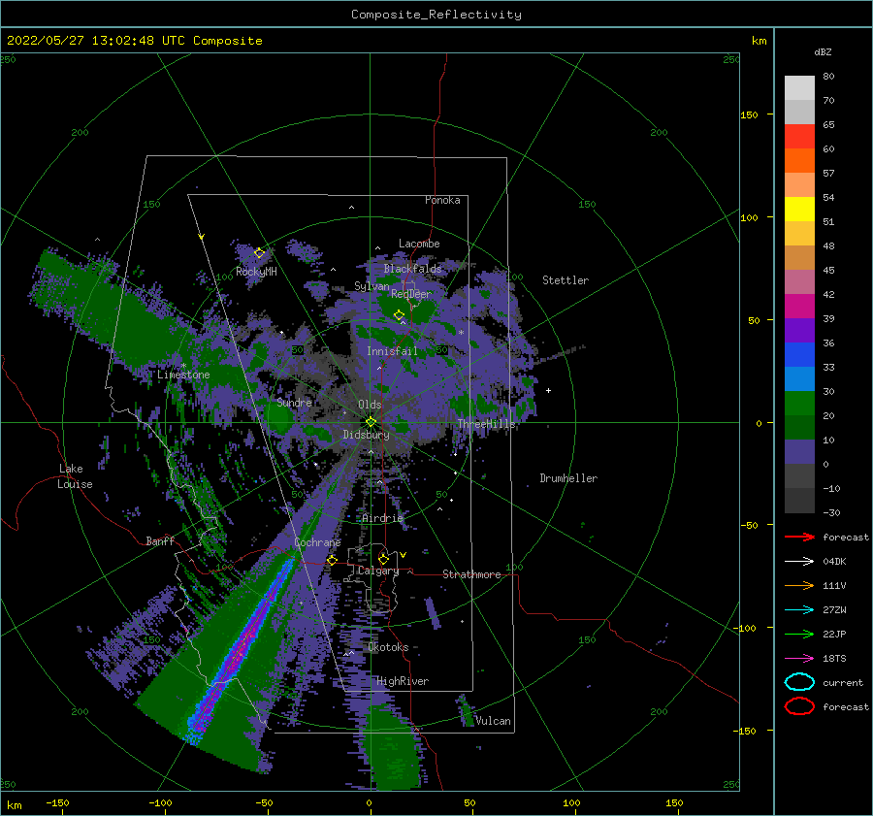Image resolution: width=873 pixels, height=816 pixels.
Task: Click the light gray 80 dBZ swatch
Action: click(x=799, y=88)
